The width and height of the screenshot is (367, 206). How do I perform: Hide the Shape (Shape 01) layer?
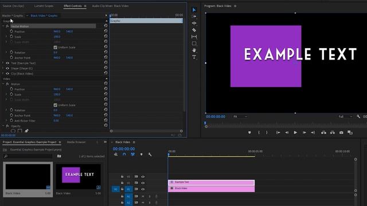tap(7, 69)
